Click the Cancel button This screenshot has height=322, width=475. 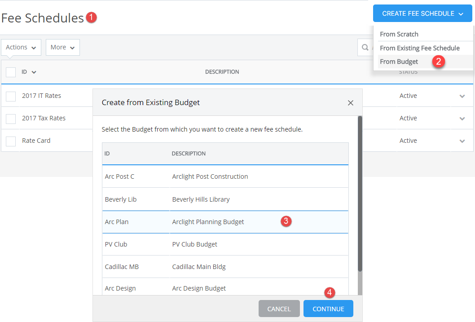point(279,309)
